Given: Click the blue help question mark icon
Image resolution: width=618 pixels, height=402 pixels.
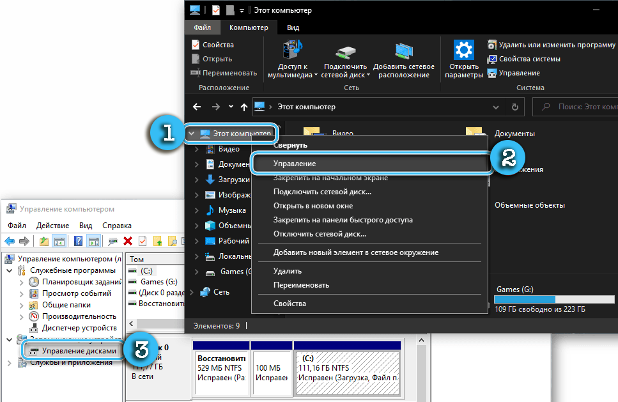Looking at the screenshot, I should pos(78,241).
